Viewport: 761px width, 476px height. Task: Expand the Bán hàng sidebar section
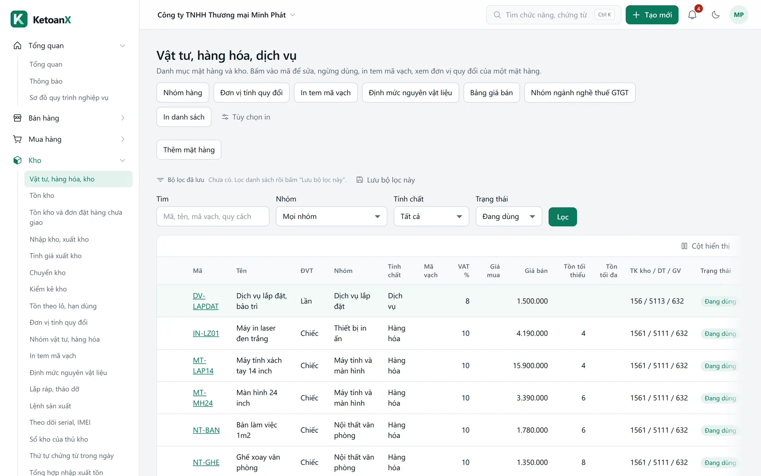(122, 118)
